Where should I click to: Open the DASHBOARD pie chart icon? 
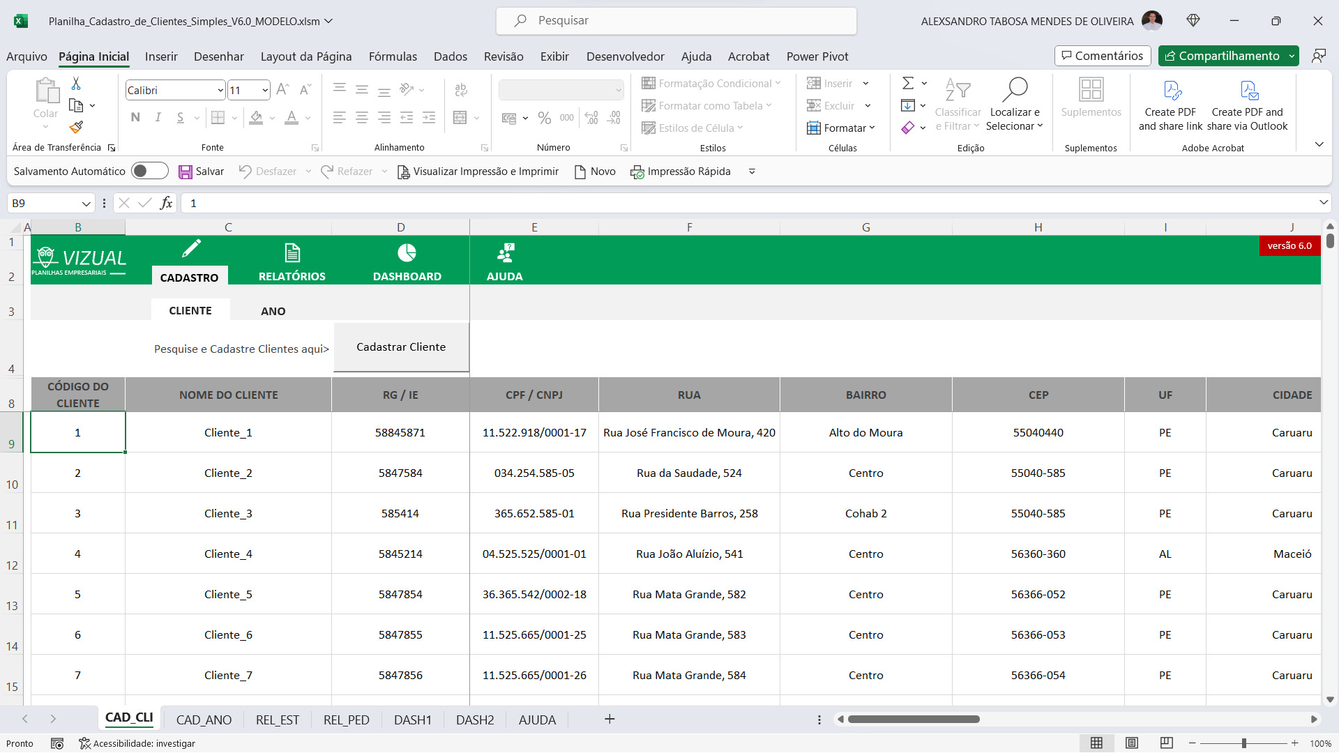407,253
